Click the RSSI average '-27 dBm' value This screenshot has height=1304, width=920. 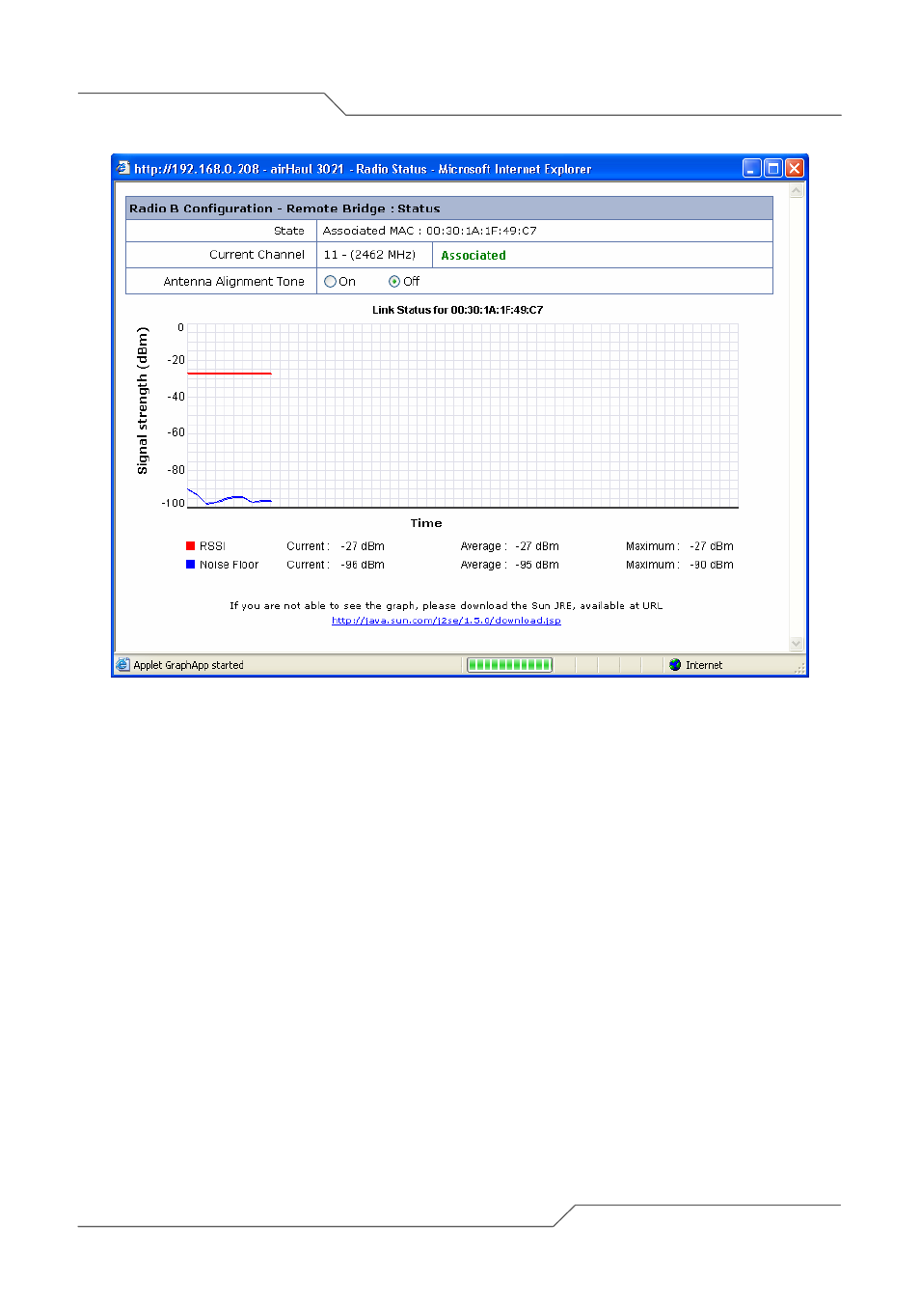[537, 546]
